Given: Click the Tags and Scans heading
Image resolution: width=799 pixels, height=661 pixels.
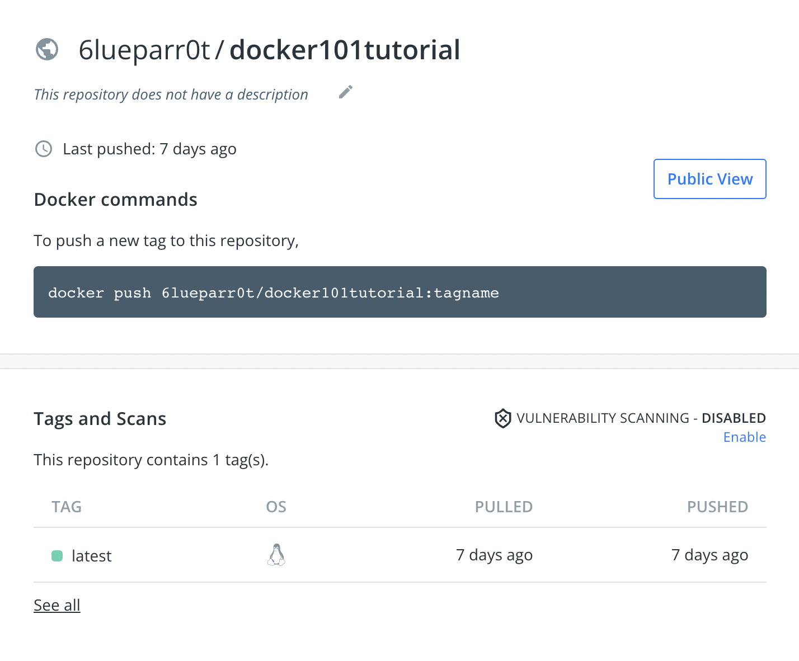Looking at the screenshot, I should click(x=100, y=419).
